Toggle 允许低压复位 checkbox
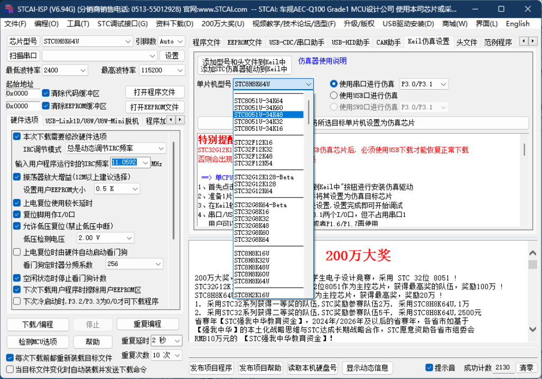The image size is (542, 379). tap(17, 226)
